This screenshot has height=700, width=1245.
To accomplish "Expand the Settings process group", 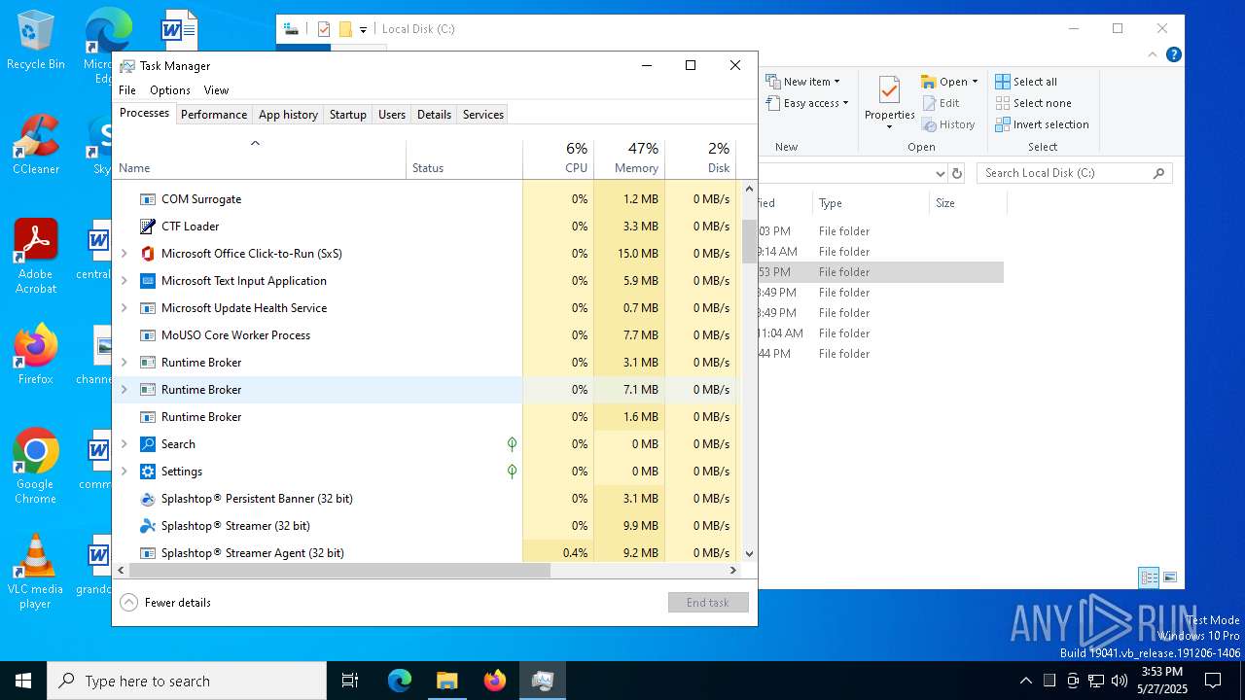I will (124, 472).
